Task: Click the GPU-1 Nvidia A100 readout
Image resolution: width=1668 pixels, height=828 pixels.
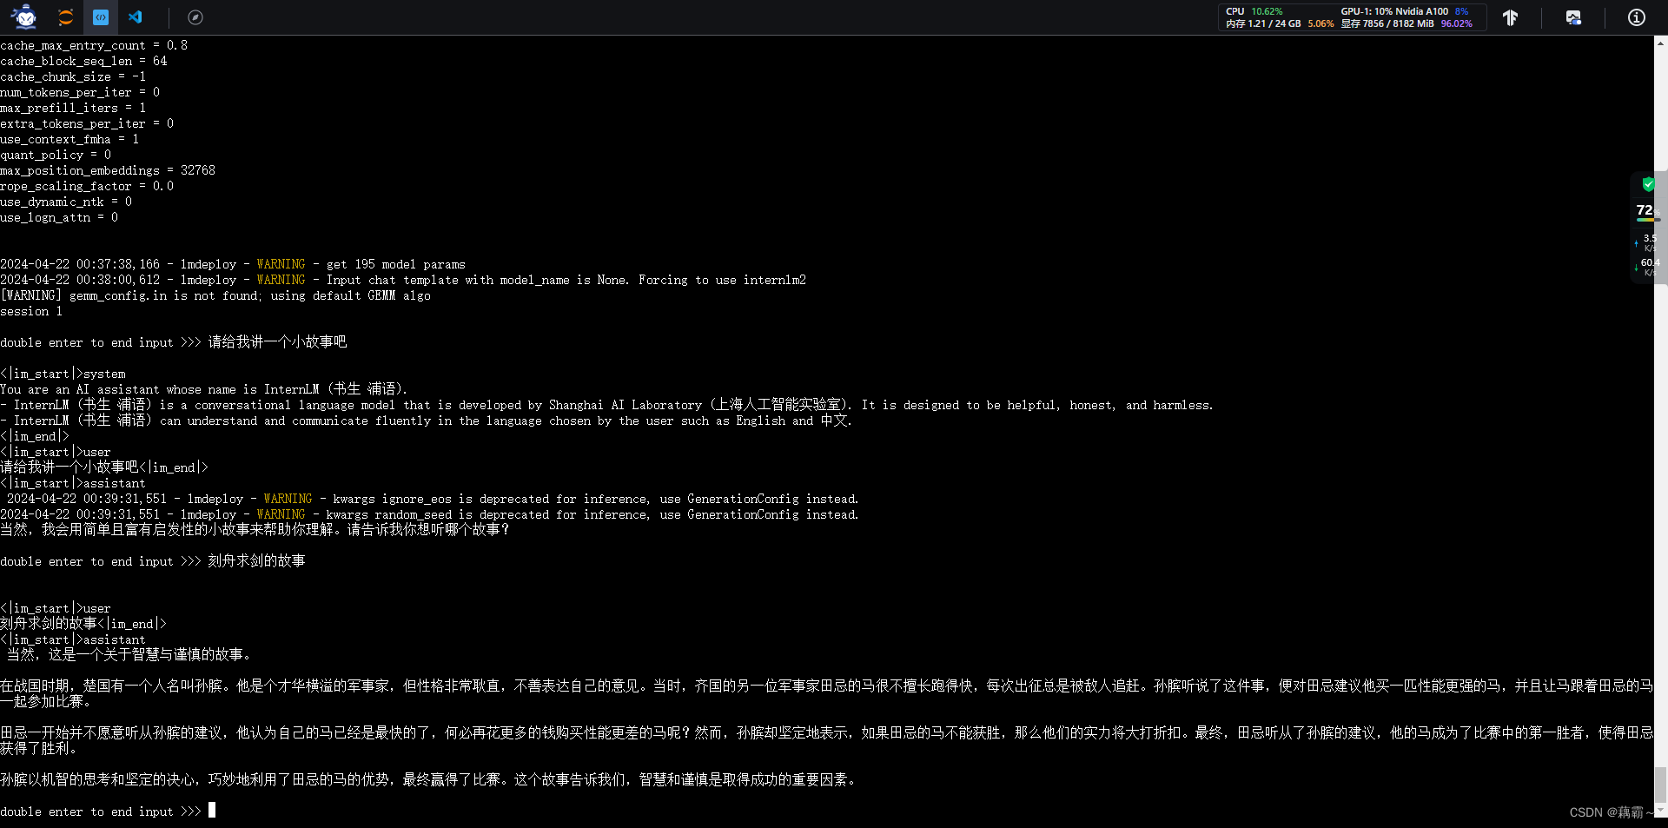Action: pyautogui.click(x=1404, y=11)
